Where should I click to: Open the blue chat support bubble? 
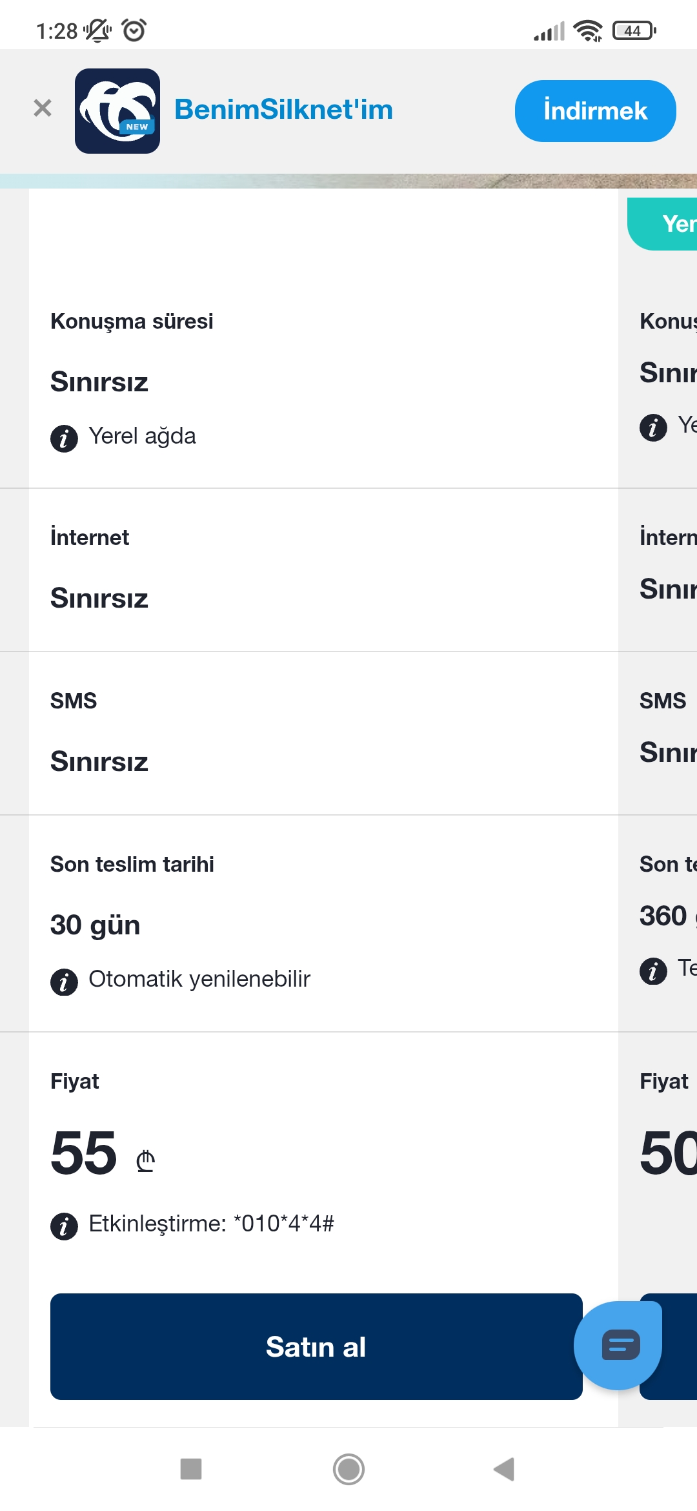[618, 1346]
